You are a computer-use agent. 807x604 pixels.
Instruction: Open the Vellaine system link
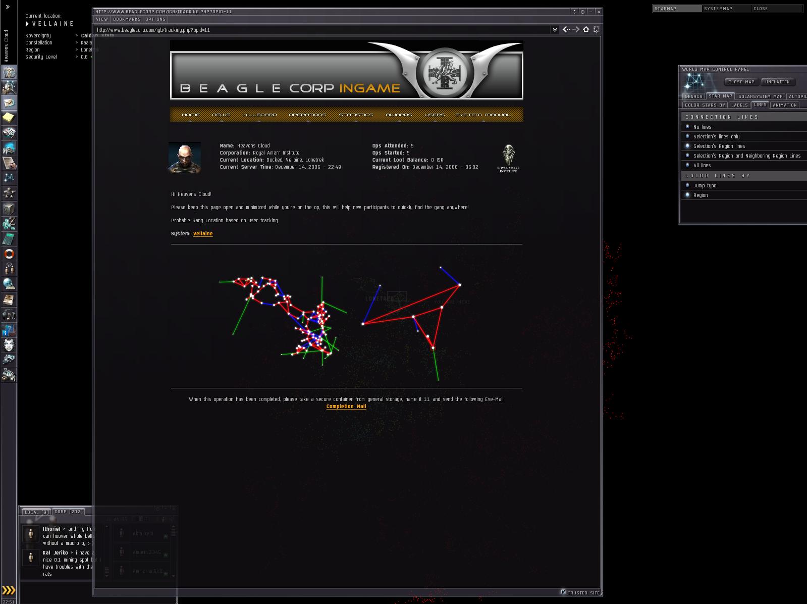click(x=203, y=234)
